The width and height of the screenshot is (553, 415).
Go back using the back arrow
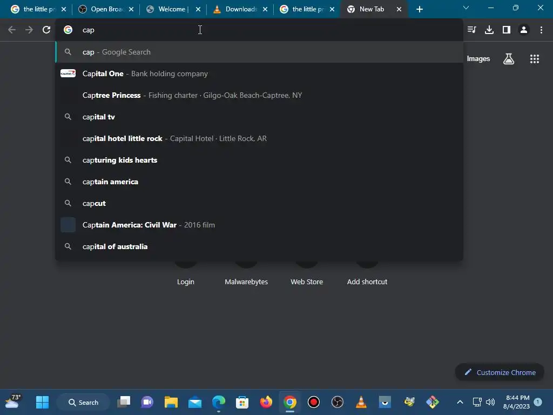click(12, 30)
